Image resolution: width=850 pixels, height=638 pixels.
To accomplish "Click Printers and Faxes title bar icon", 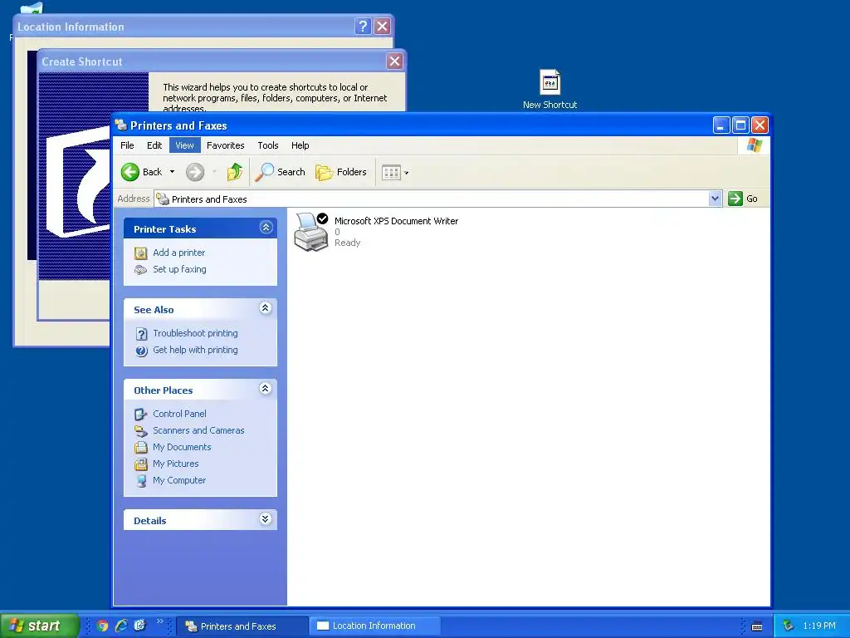I will pos(121,125).
